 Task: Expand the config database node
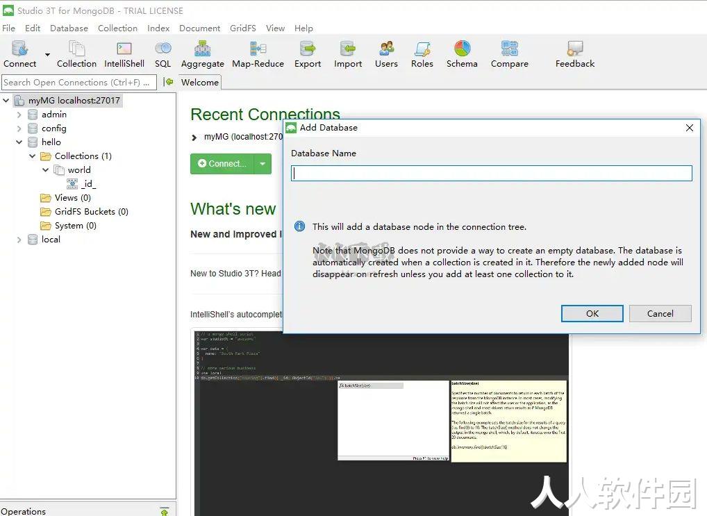click(x=19, y=128)
